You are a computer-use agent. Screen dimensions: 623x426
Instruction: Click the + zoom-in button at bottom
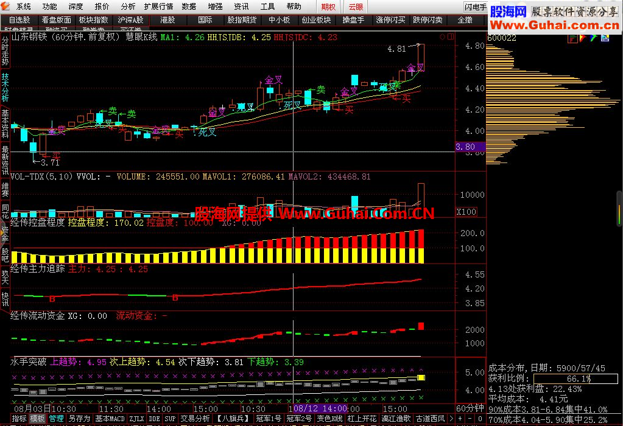(x=460, y=419)
